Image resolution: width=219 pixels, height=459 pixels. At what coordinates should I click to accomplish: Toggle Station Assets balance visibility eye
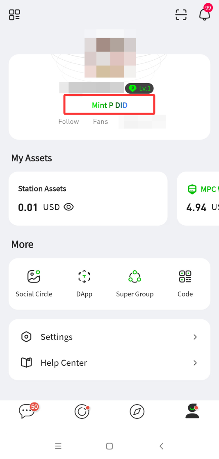coord(68,207)
